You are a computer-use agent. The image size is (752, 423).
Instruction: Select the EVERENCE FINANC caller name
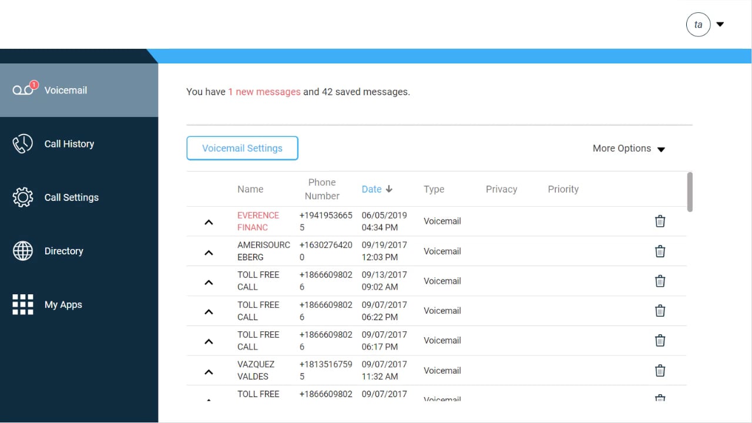coord(258,221)
